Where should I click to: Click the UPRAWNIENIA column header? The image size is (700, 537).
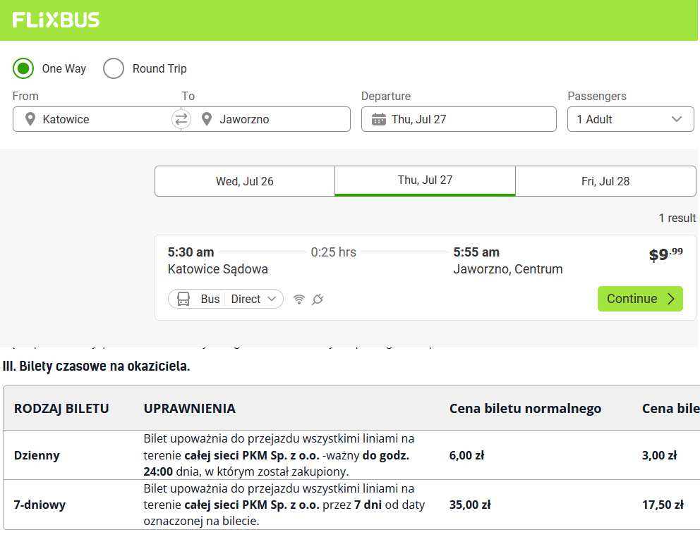tap(190, 409)
